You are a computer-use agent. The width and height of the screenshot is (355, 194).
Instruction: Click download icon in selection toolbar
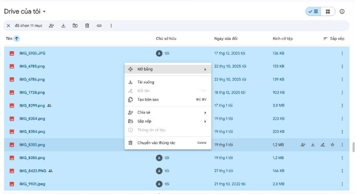(63, 26)
